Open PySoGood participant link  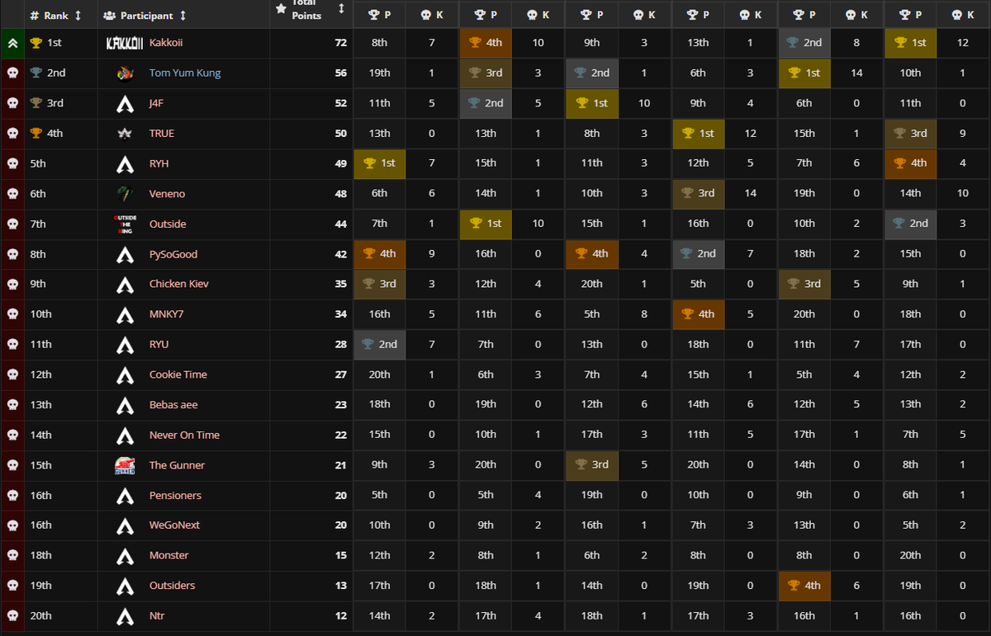(173, 254)
